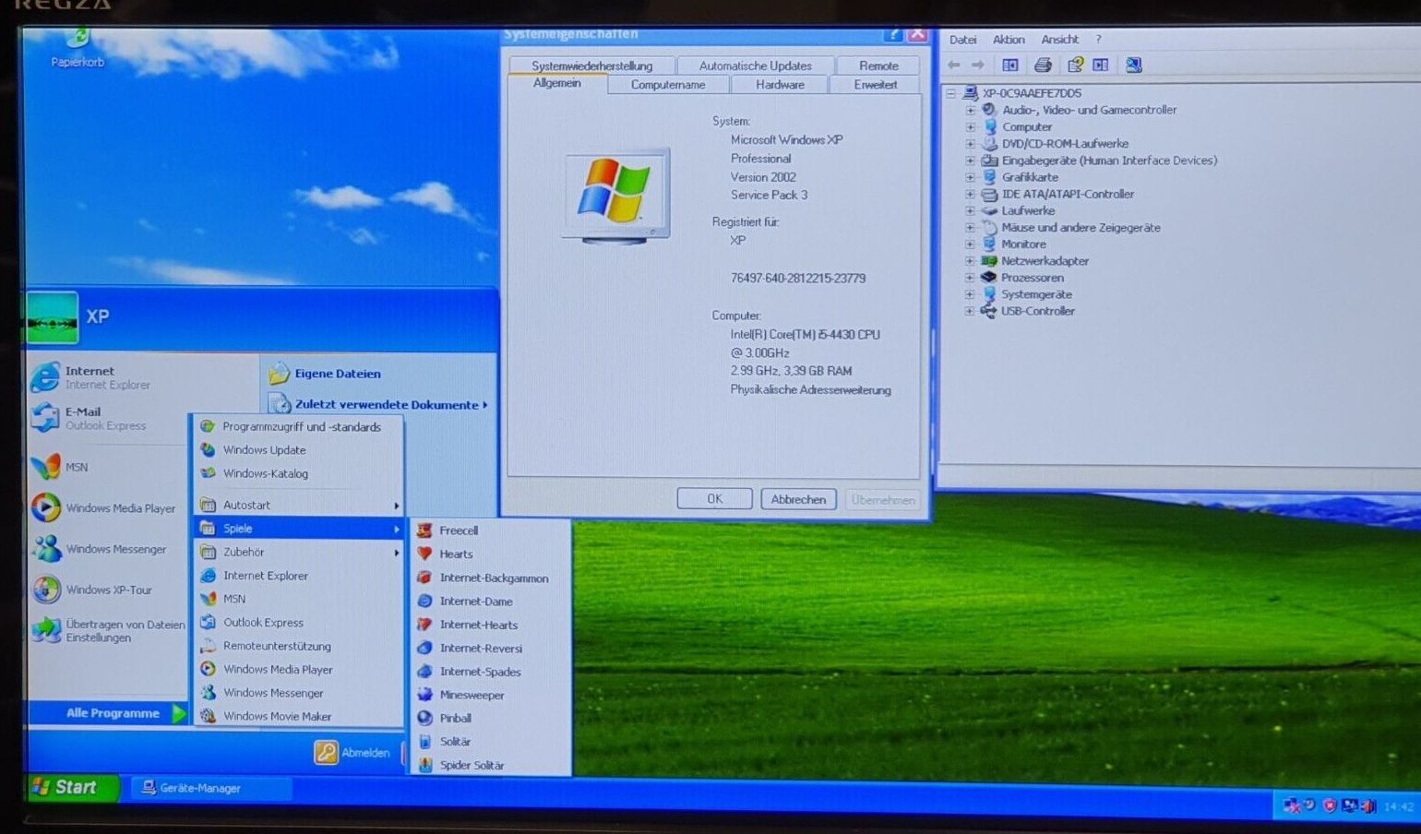Expand the Grafikkarte device node
The width and height of the screenshot is (1421, 834).
(x=970, y=177)
